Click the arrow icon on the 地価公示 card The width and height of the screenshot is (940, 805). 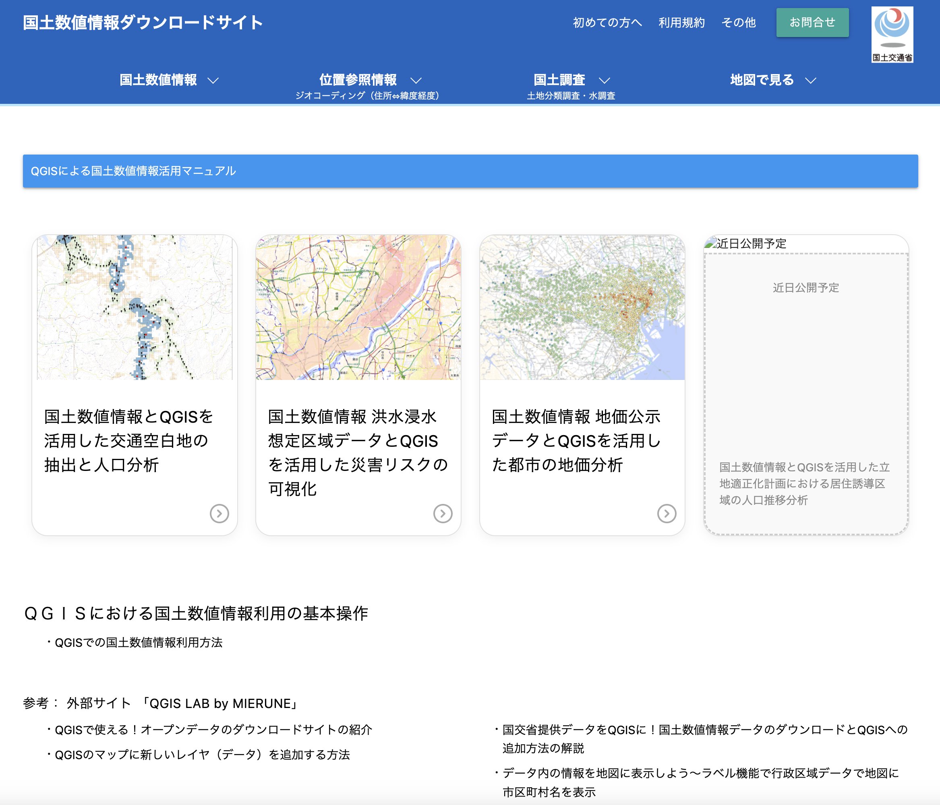pos(667,514)
